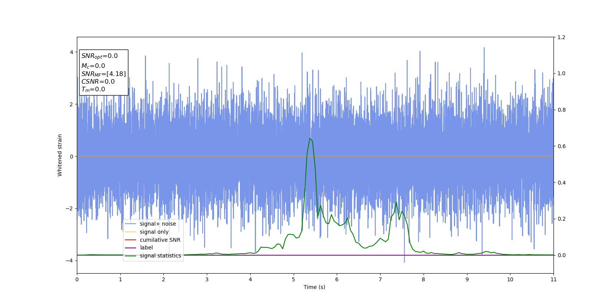Click the x-axis tick label 5
Viewport: 615px width, 307px height.
(x=294, y=279)
